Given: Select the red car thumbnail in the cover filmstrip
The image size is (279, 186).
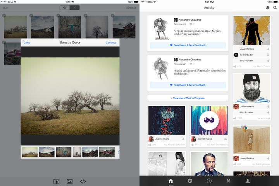Looking at the screenshot, I should coord(107,152).
